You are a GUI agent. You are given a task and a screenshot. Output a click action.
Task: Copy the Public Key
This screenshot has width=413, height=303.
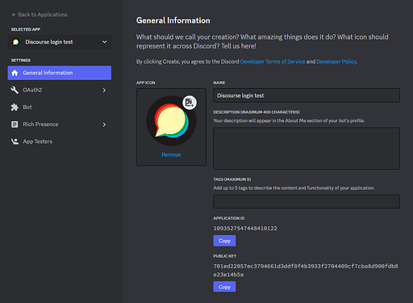tap(224, 287)
